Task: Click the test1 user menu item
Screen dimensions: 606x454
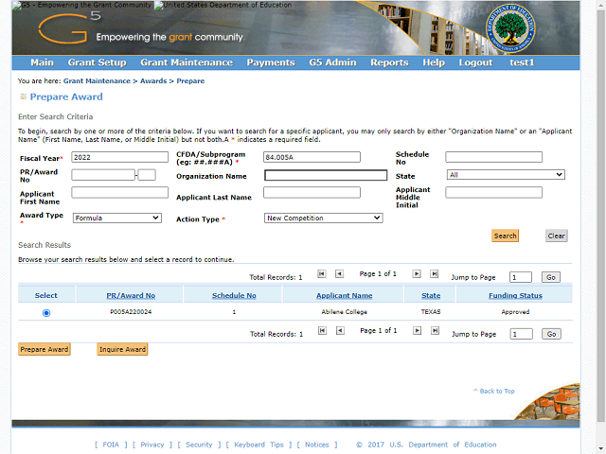Action: click(522, 62)
